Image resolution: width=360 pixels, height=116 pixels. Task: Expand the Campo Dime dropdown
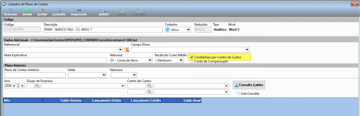[247, 50]
